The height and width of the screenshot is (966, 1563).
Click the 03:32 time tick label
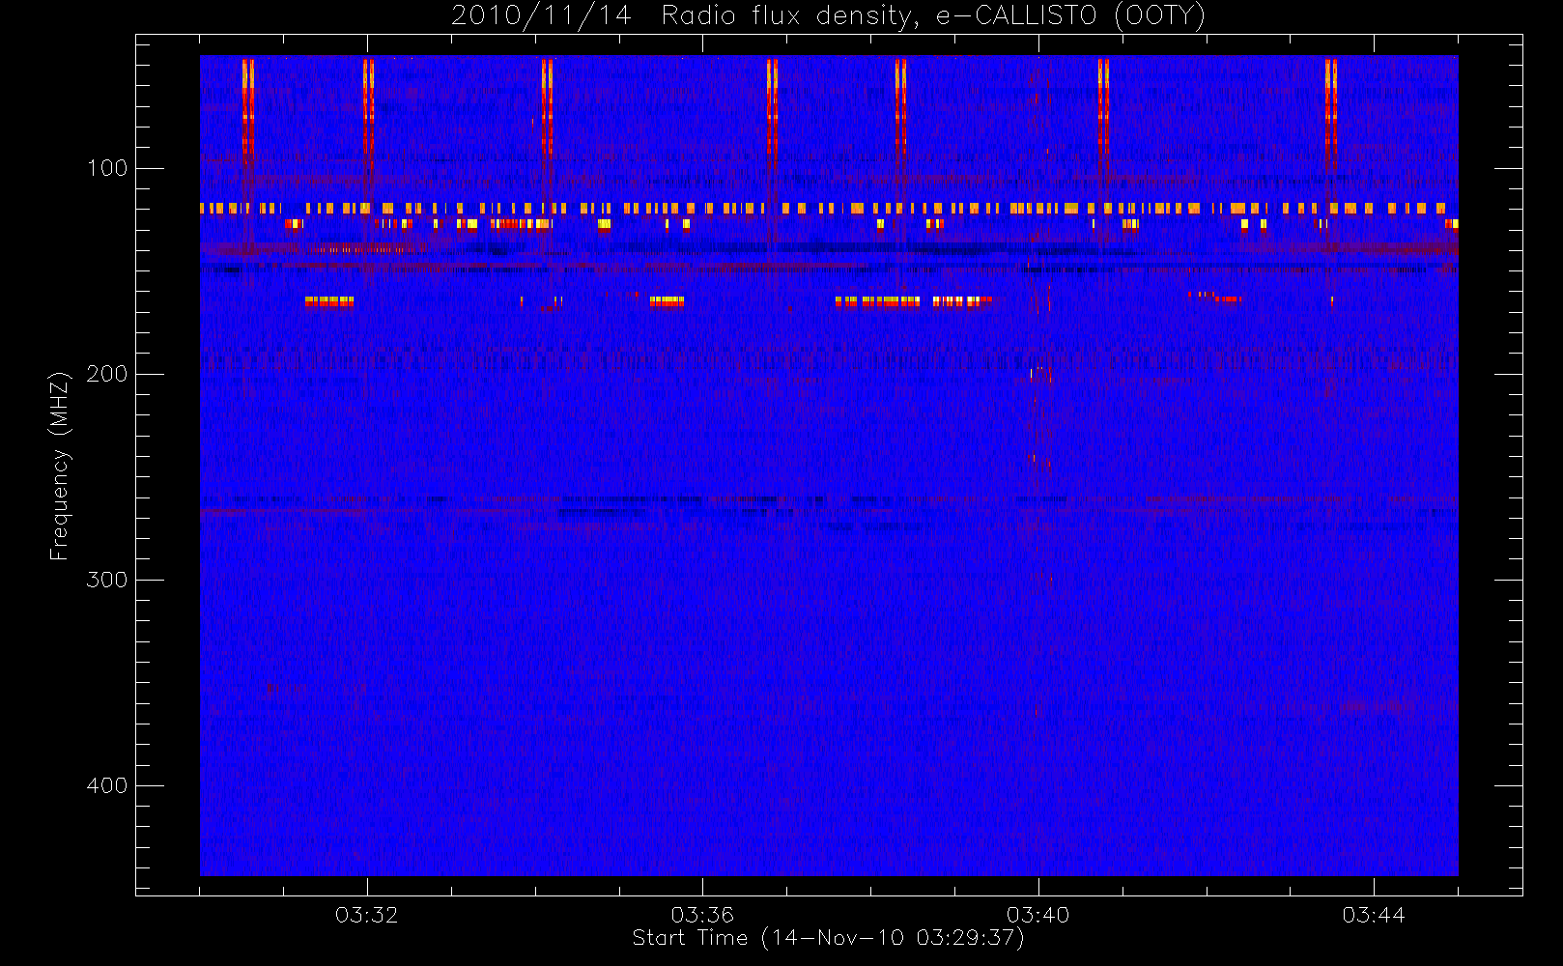coord(366,915)
